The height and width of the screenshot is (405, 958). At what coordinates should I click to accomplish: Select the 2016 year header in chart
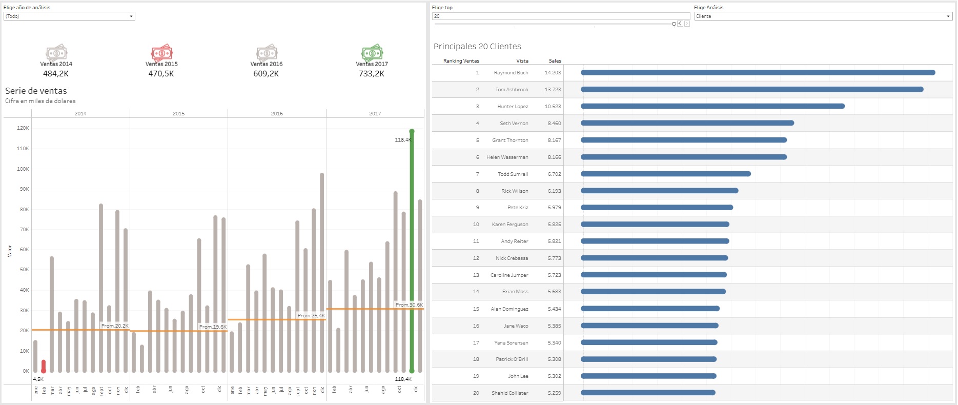277,114
